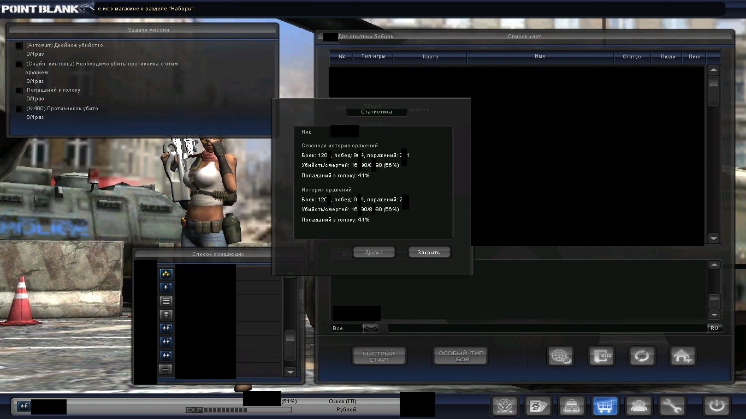Image resolution: width=746 pixels, height=419 pixels.
Task: Sort room list by 'Пинг' column
Action: (695, 57)
